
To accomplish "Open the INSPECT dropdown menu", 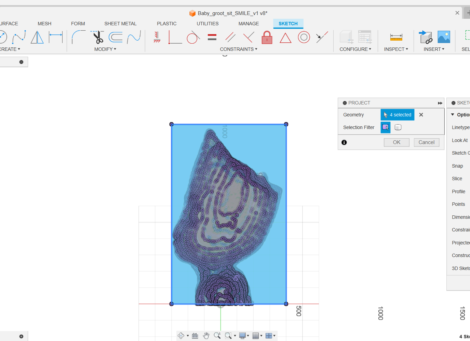I will click(396, 49).
